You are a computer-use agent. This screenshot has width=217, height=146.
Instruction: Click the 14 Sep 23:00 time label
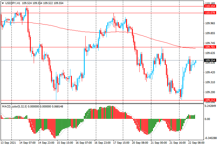[46, 143]
